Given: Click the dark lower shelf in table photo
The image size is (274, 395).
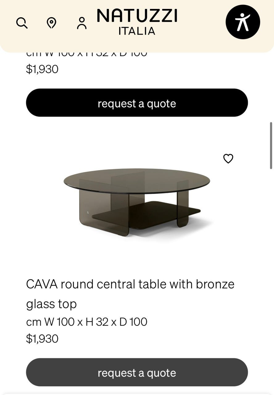Looking at the screenshot, I should click(x=148, y=213).
